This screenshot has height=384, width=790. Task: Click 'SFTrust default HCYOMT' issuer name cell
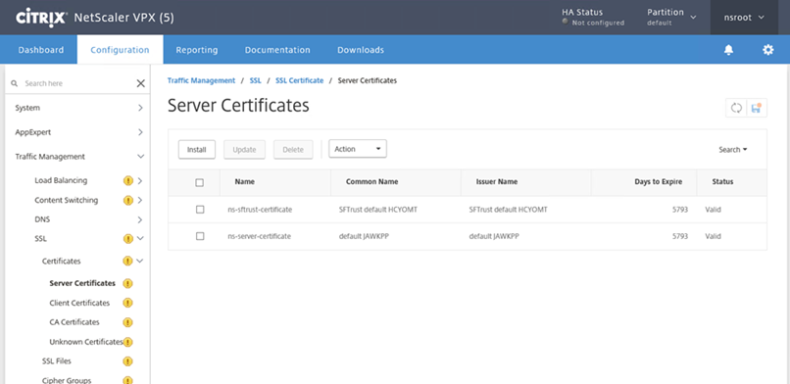tap(508, 210)
